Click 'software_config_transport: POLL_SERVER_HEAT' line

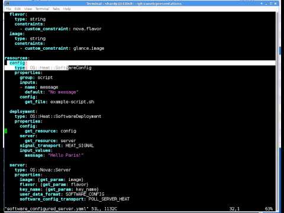point(75,199)
